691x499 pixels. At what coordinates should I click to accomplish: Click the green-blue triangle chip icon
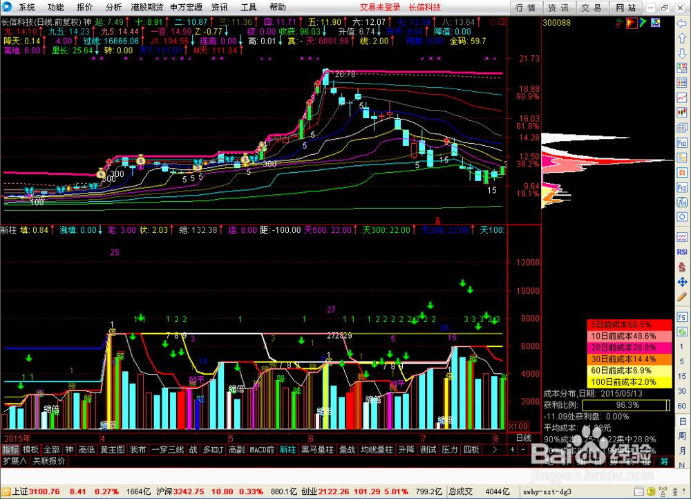643,23
